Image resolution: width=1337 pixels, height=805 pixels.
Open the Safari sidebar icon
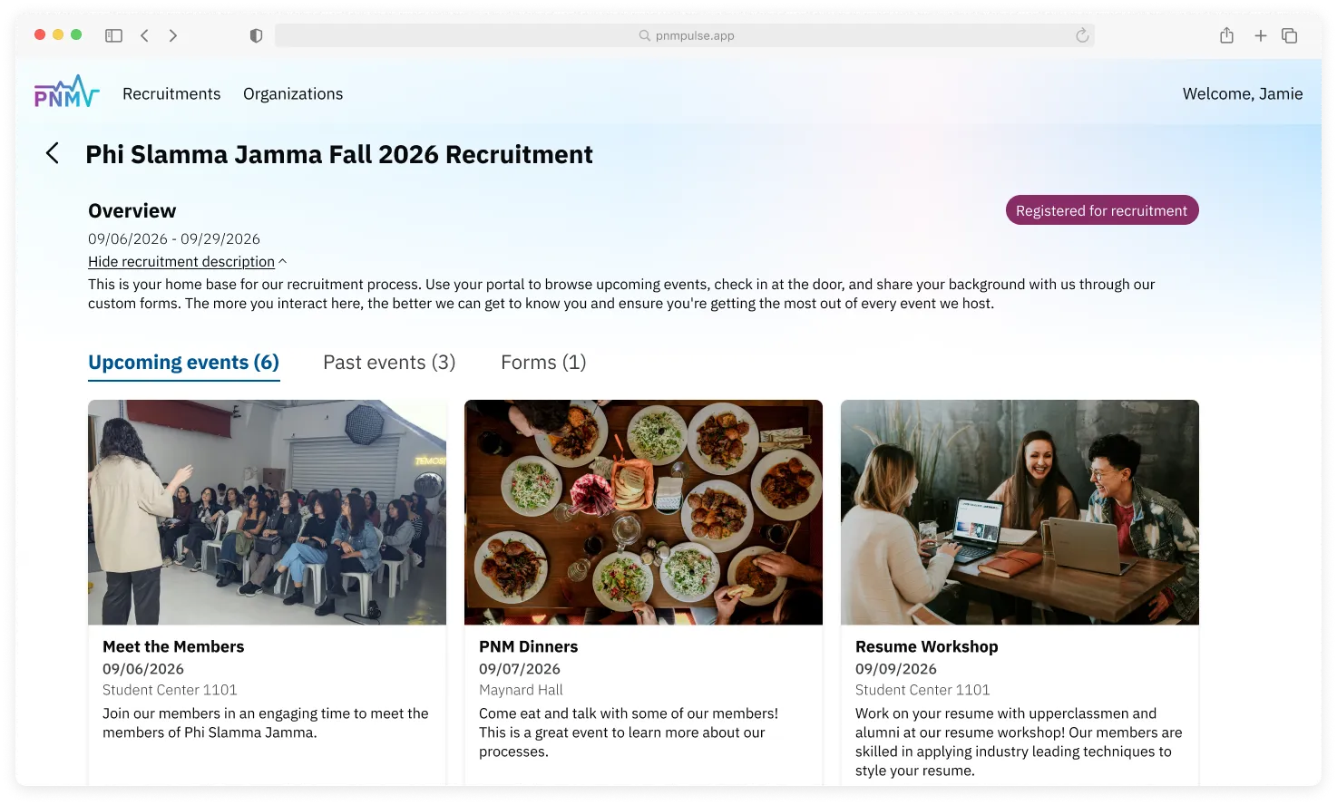113,34
